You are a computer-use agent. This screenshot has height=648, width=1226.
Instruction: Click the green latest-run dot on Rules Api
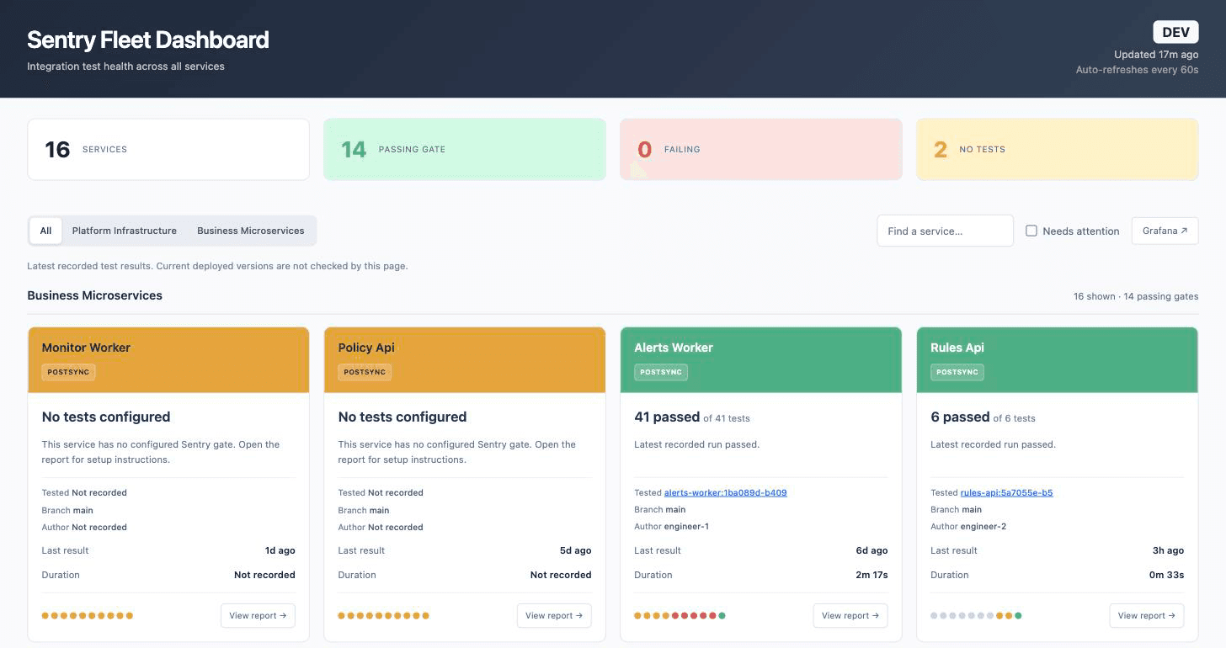pos(1018,615)
